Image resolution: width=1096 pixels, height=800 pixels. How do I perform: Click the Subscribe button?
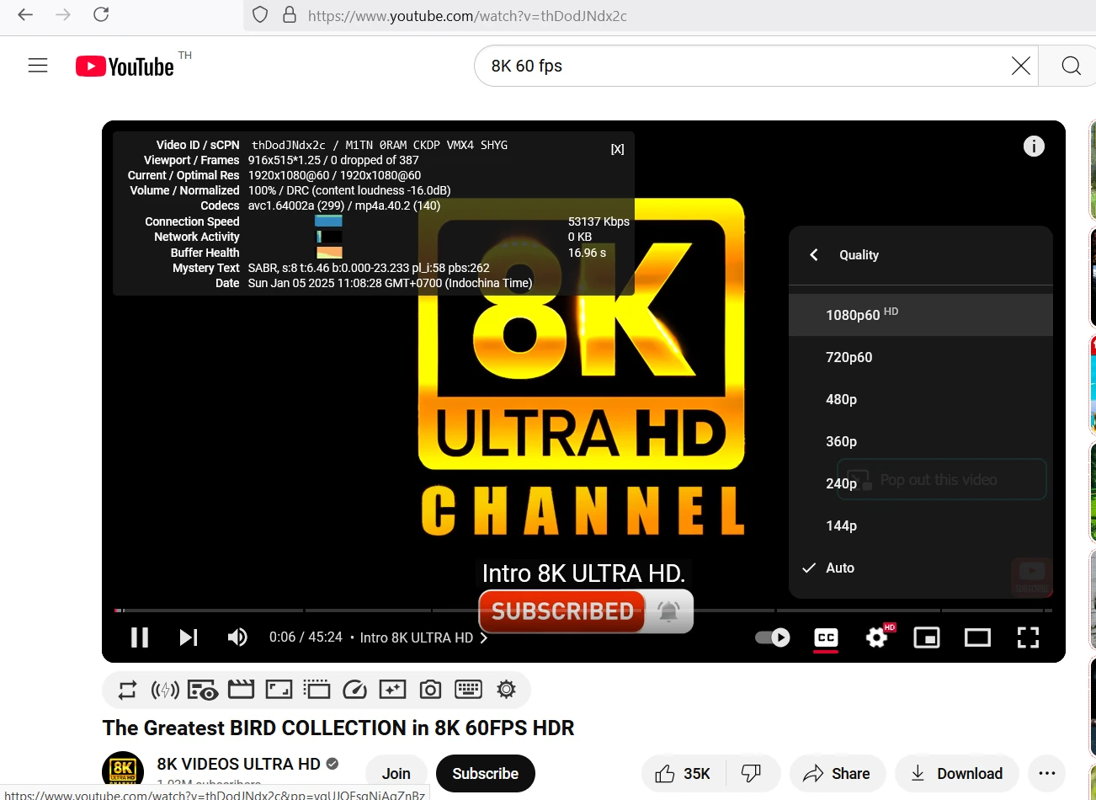click(x=486, y=774)
